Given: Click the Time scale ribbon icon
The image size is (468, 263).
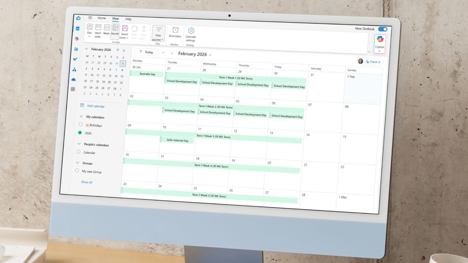Looking at the screenshot, I should pos(144,29).
